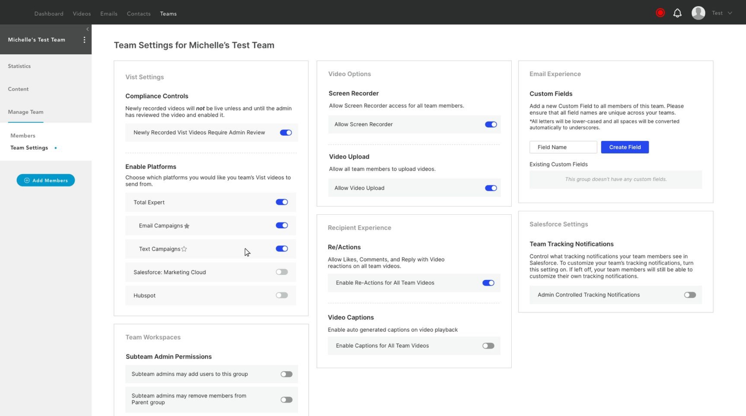Select the Team Settings menu item
Image resolution: width=746 pixels, height=416 pixels.
click(29, 148)
